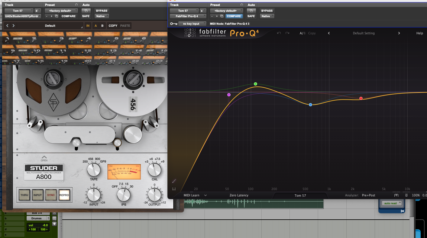Select the blue EQ band node

310,105
